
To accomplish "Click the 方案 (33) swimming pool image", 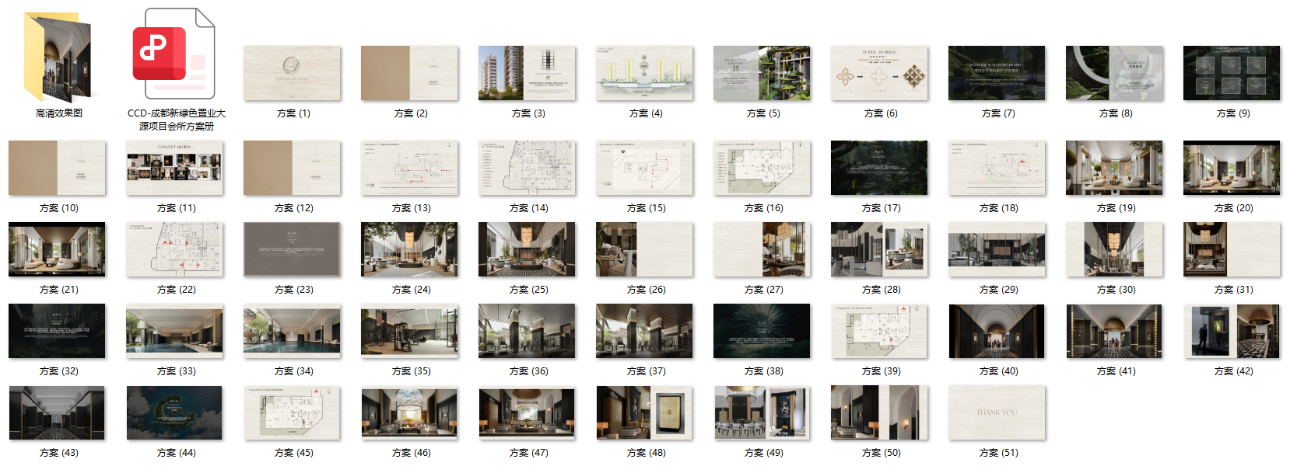I will (x=174, y=331).
